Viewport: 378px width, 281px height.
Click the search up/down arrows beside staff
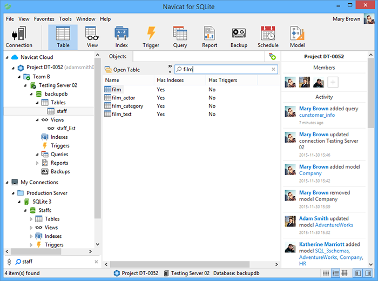click(x=9, y=262)
